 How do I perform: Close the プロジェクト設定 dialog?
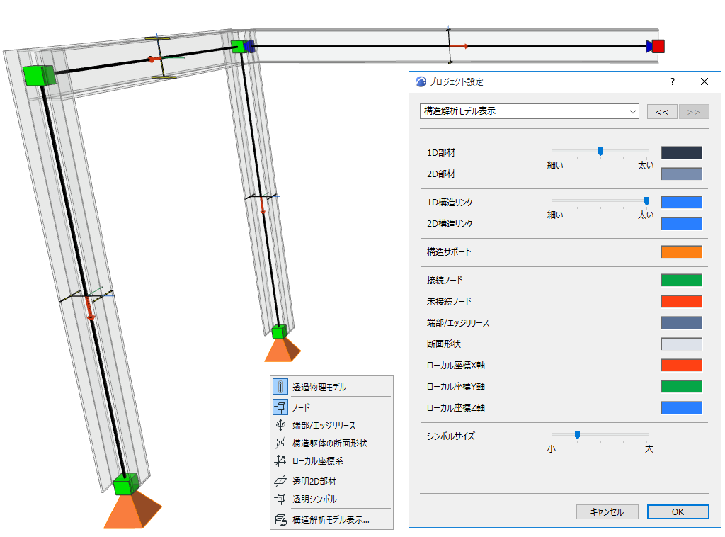click(x=704, y=82)
